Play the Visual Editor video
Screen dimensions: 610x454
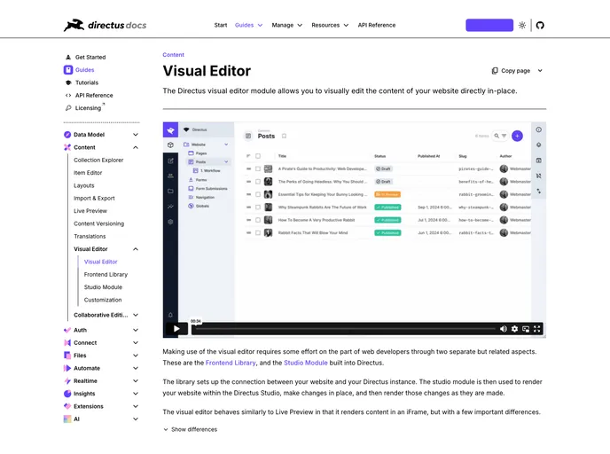[176, 329]
